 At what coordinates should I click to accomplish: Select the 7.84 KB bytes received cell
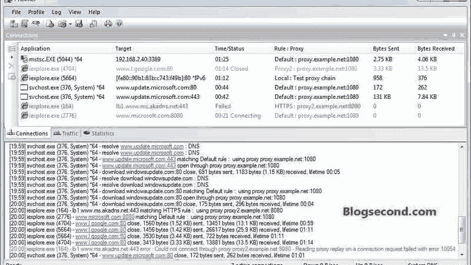(427, 97)
